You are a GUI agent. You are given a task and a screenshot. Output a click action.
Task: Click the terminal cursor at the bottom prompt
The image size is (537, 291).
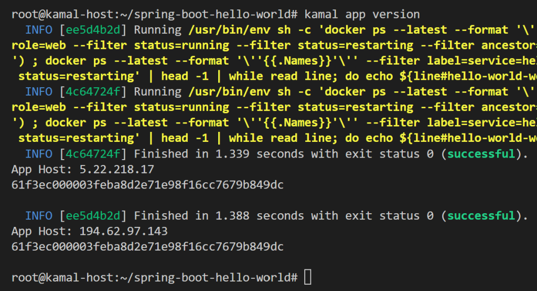(x=308, y=277)
